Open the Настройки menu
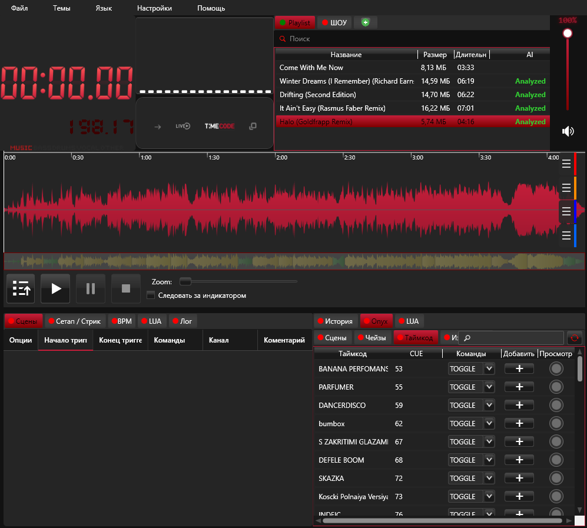 pyautogui.click(x=154, y=8)
